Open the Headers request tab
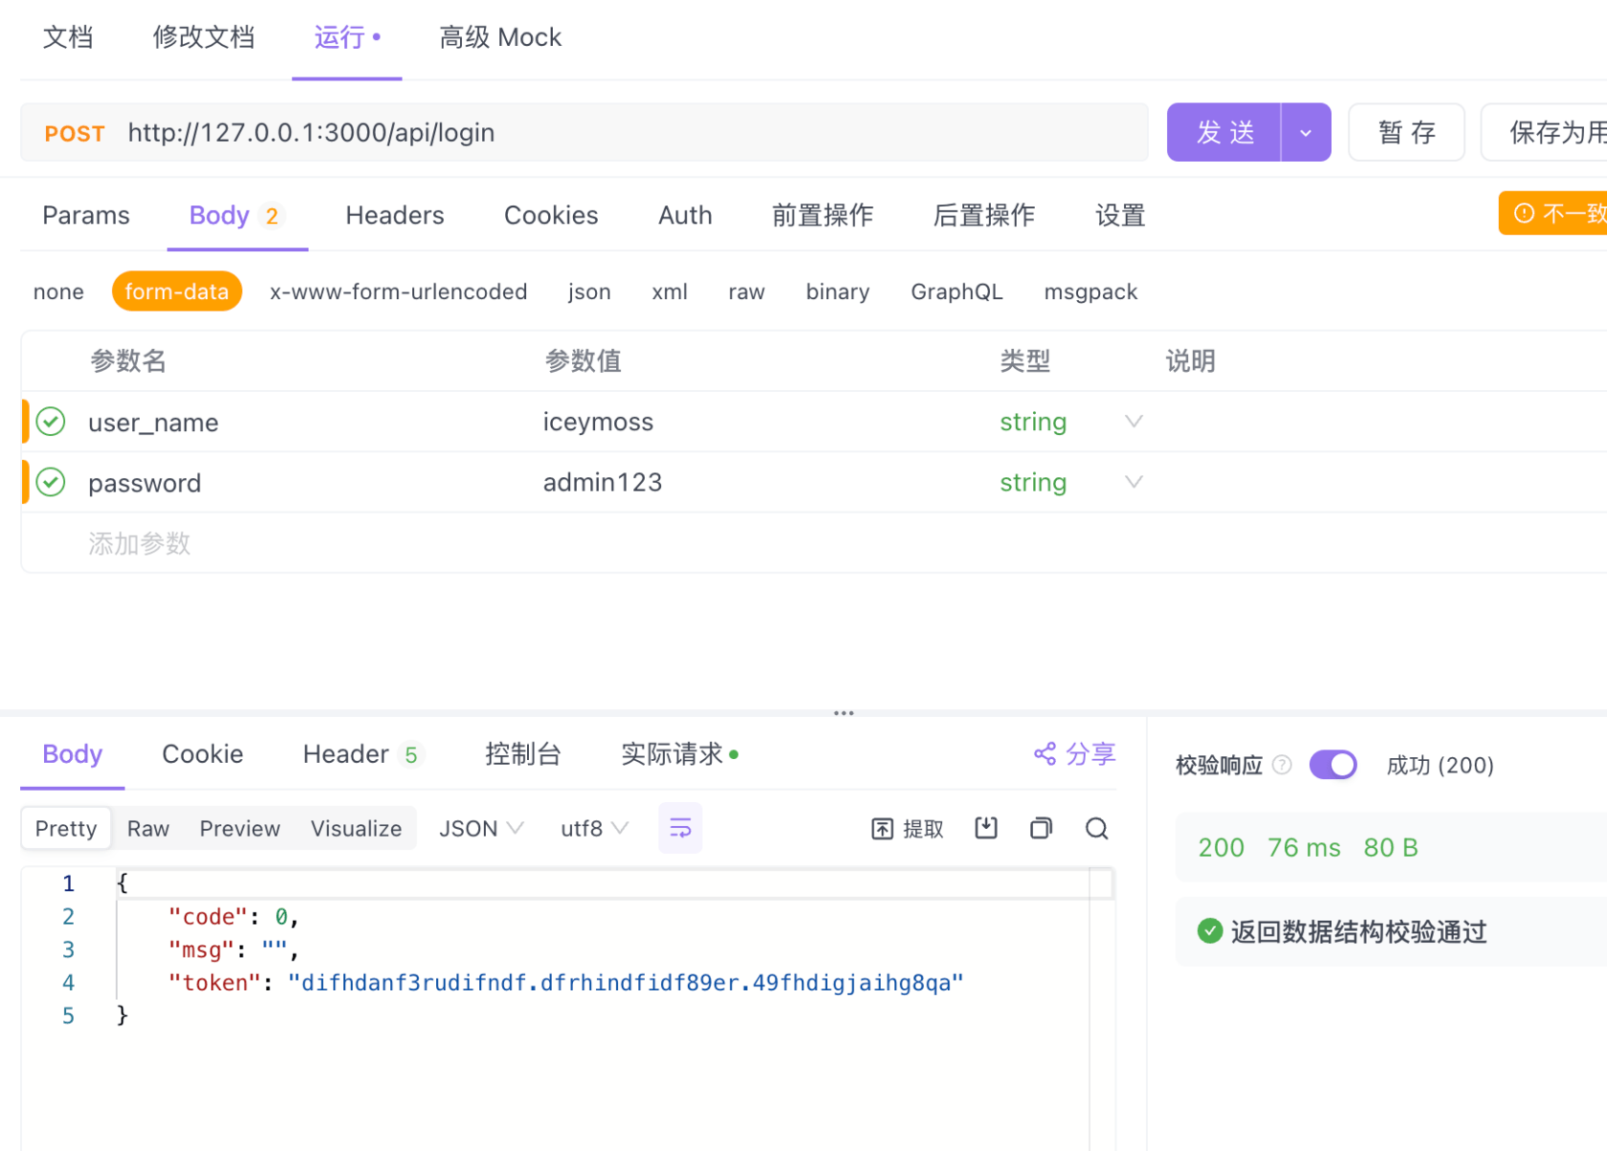This screenshot has width=1607, height=1151. [x=395, y=215]
